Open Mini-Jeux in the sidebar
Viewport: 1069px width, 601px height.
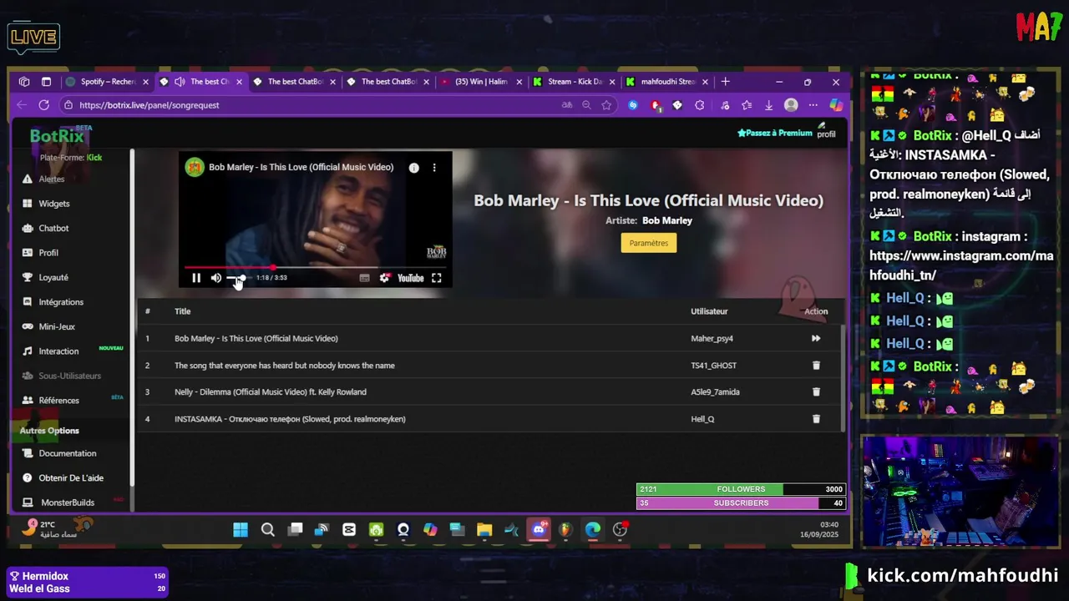[x=57, y=326]
